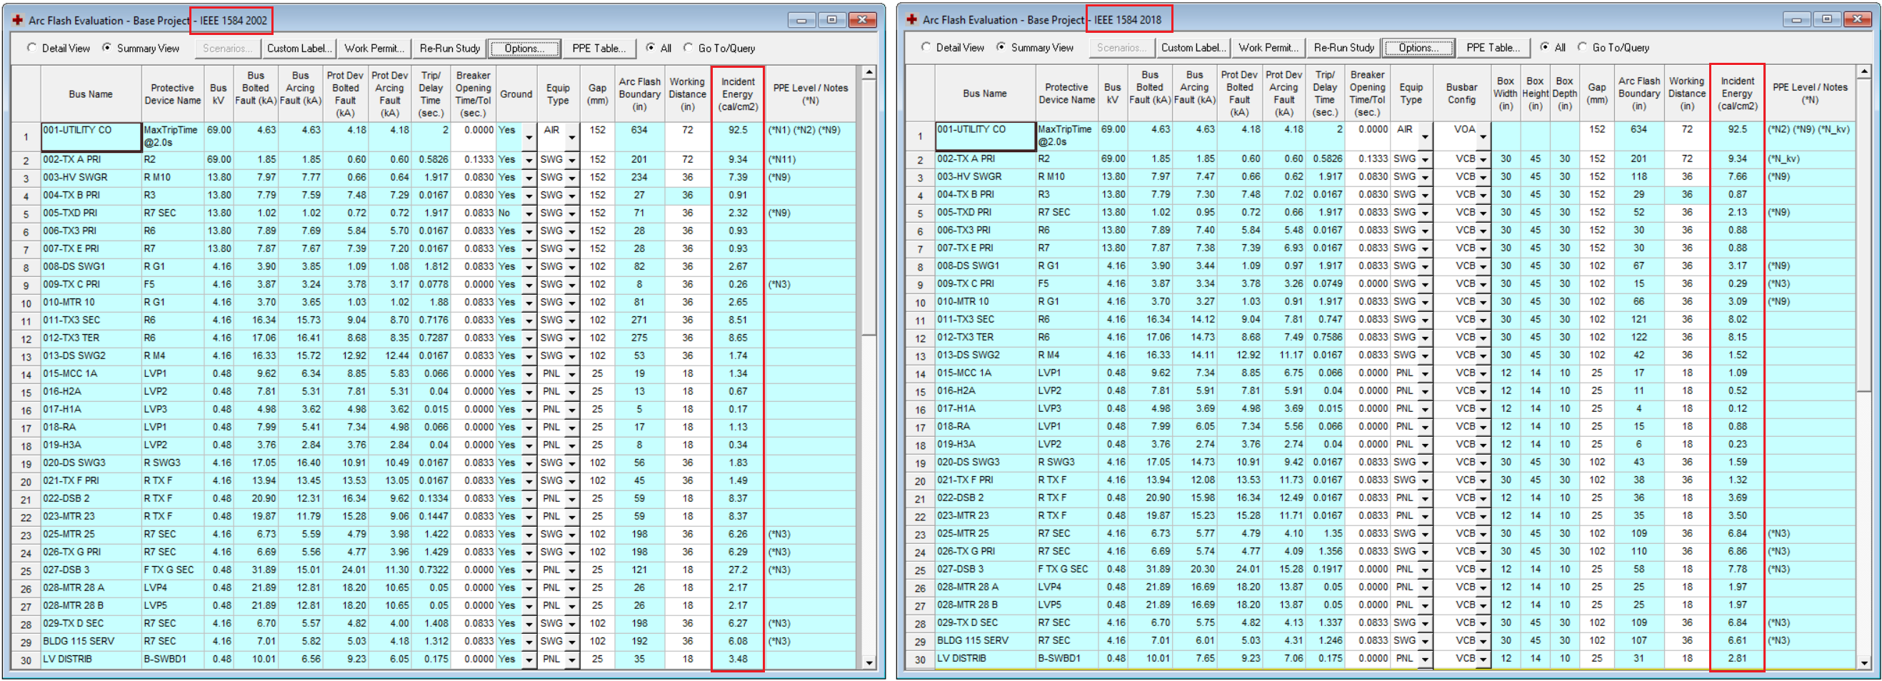
Task: Click the red cross app icon in the IEEE 1584 2018 window
Action: pyautogui.click(x=911, y=20)
